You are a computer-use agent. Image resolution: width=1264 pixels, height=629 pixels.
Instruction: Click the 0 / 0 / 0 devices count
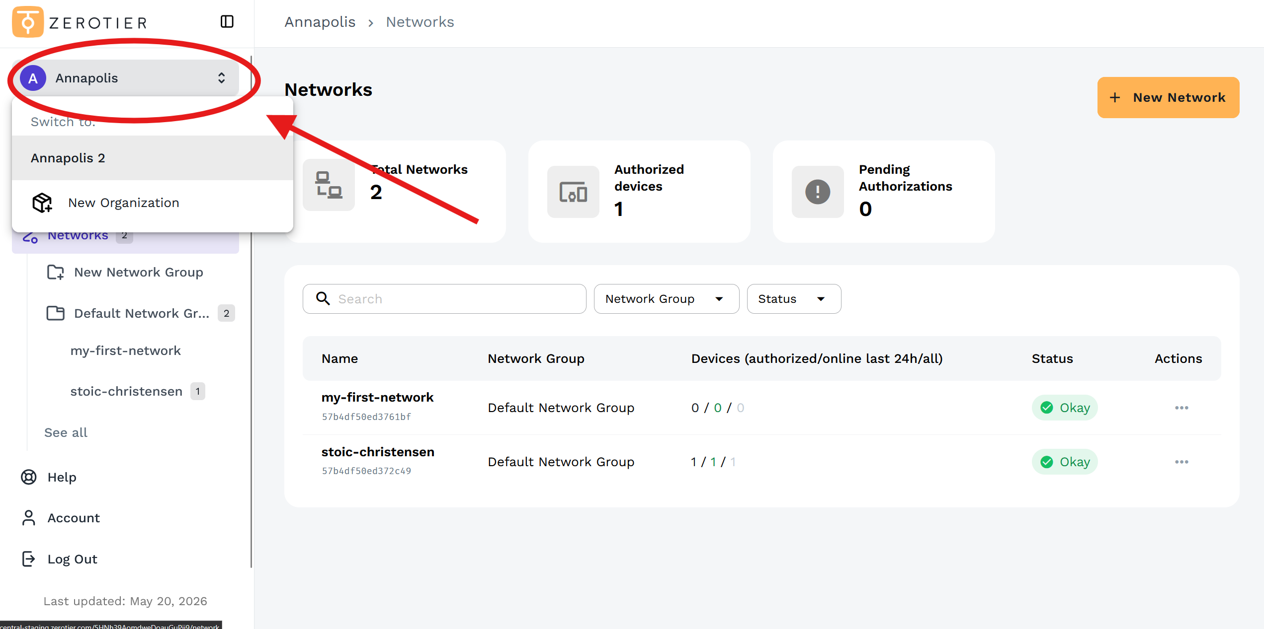(x=718, y=408)
